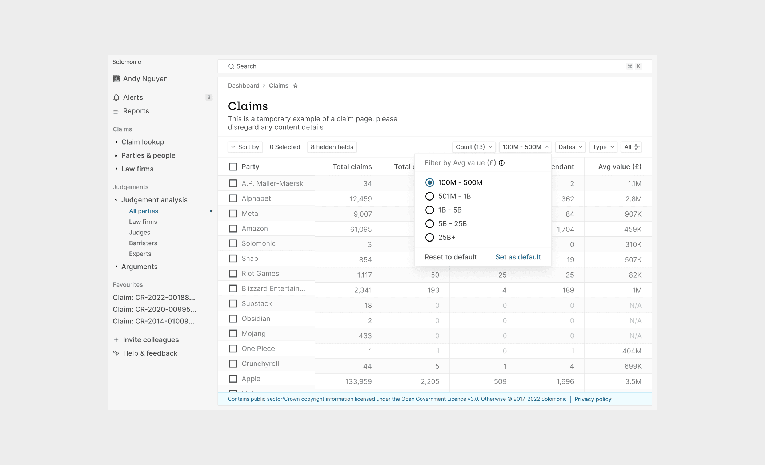This screenshot has width=765, height=465.
Task: Tick the checkbox for Alphabet
Action: click(x=233, y=199)
